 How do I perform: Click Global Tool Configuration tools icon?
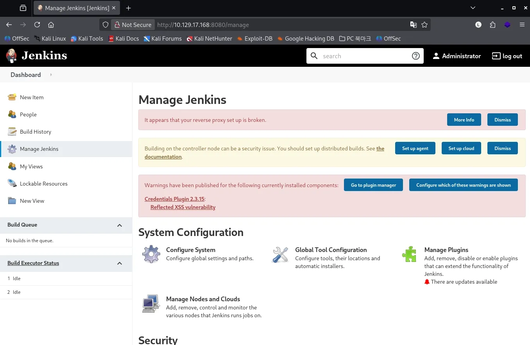pos(280,254)
